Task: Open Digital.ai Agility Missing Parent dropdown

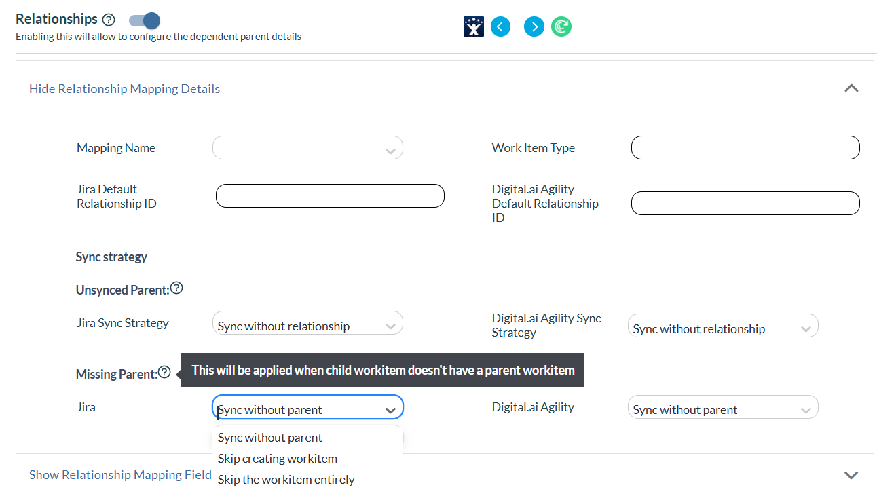Action: pos(723,407)
